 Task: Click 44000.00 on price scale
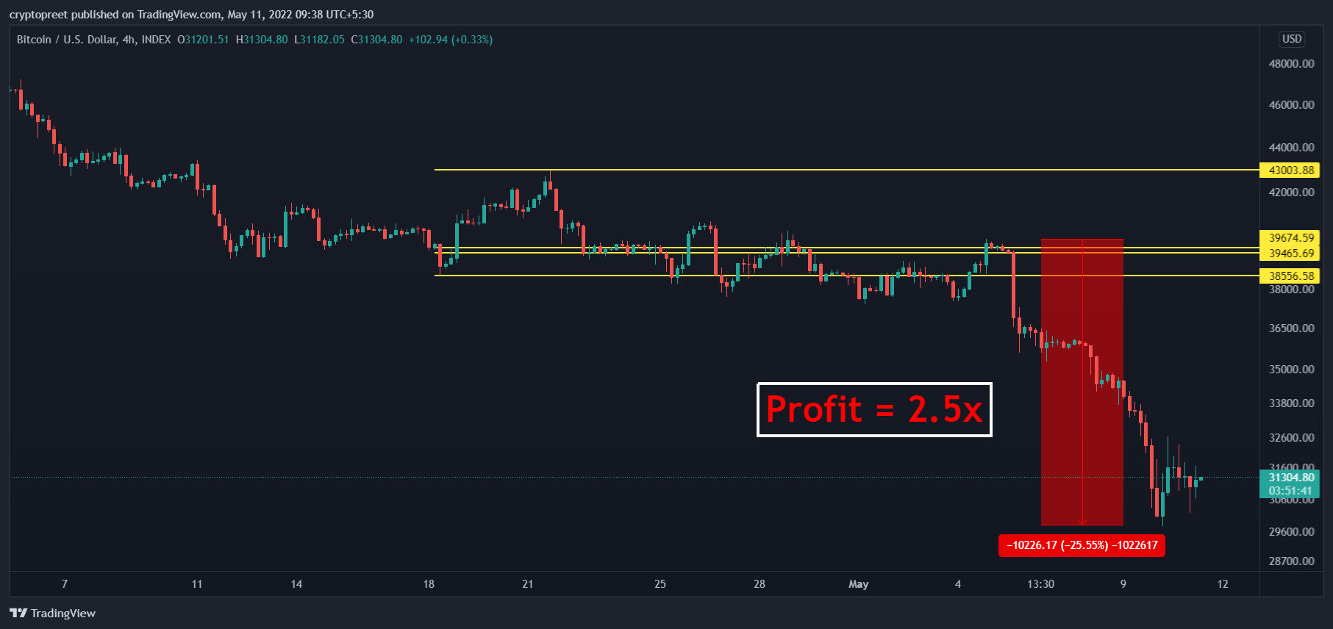pos(1292,148)
